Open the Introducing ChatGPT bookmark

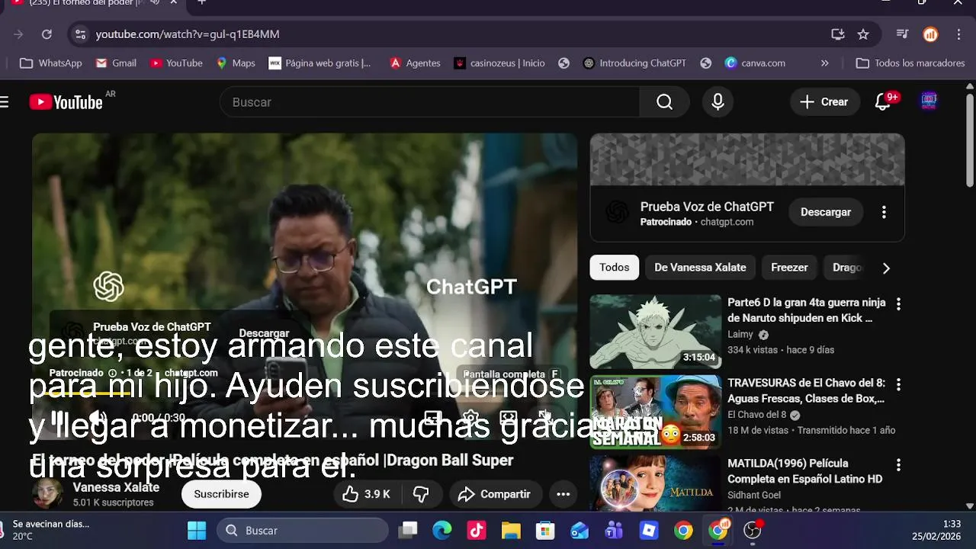[x=634, y=63]
